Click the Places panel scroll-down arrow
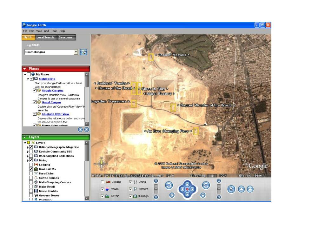 click(87, 124)
